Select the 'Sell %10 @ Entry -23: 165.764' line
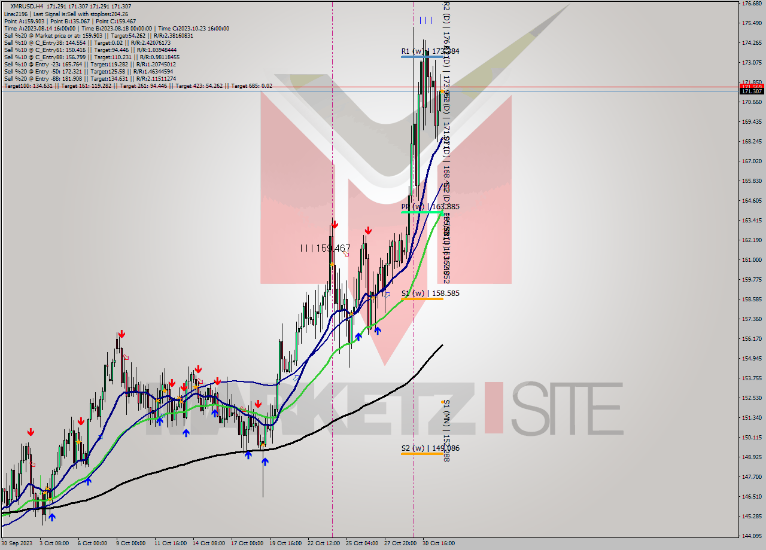Viewport: 766px width, 550px height. (90, 64)
